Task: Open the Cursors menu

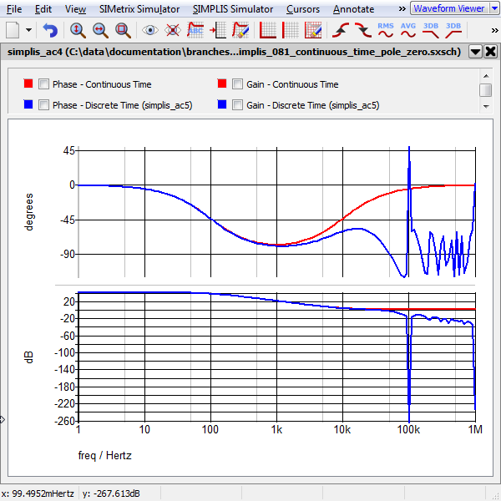Action: (x=301, y=9)
